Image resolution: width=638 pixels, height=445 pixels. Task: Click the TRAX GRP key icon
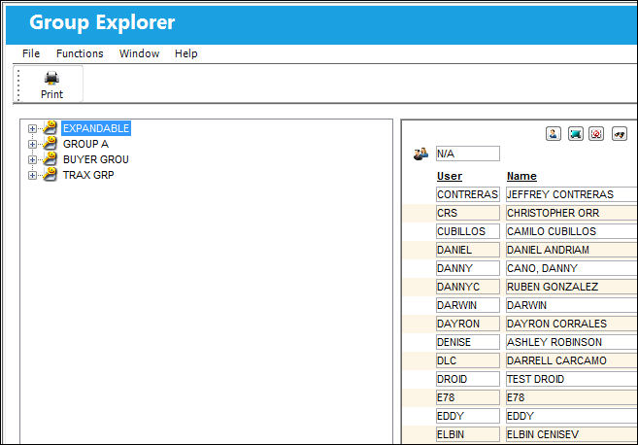[50, 174]
